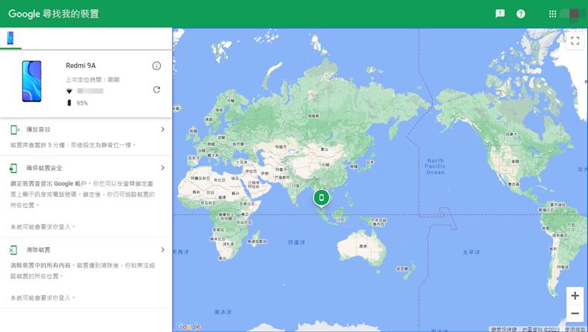Refresh the device location
588x332 pixels.
pyautogui.click(x=156, y=89)
